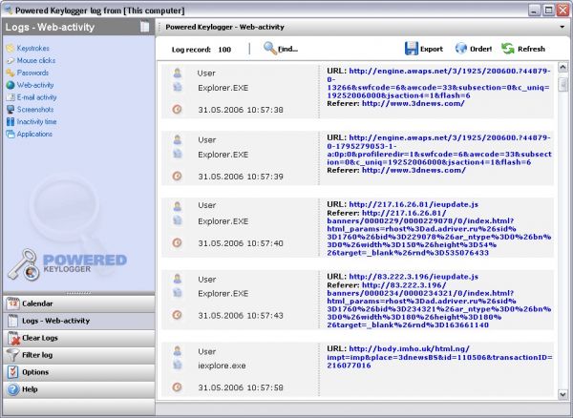
Task: Click the app title bar icon
Action: tap(9, 10)
